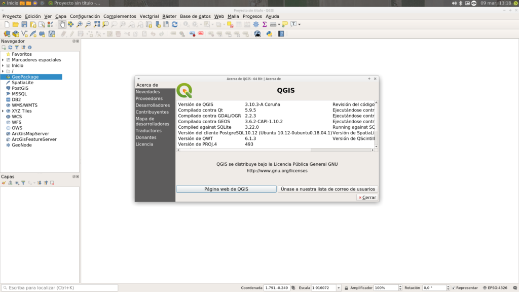Enable properties widget in Navegador panel
Viewport: 519px width, 292px height.
29,47
